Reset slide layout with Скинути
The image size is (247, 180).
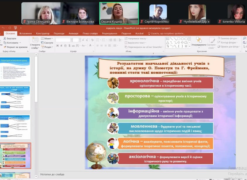click(47, 43)
